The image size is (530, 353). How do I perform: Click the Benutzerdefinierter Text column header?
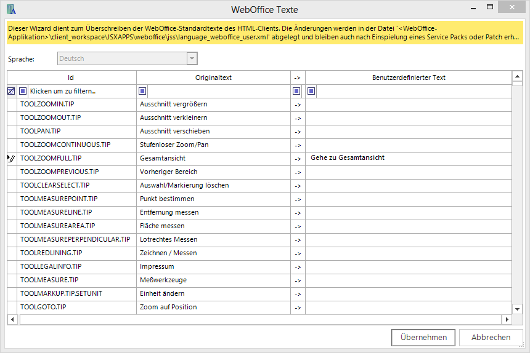[408, 77]
